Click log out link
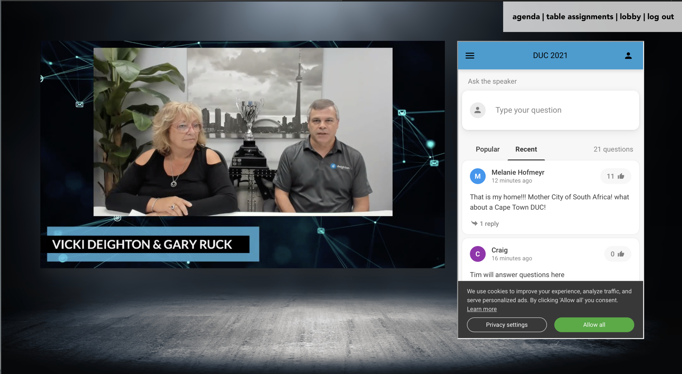This screenshot has height=374, width=682. (x=660, y=17)
